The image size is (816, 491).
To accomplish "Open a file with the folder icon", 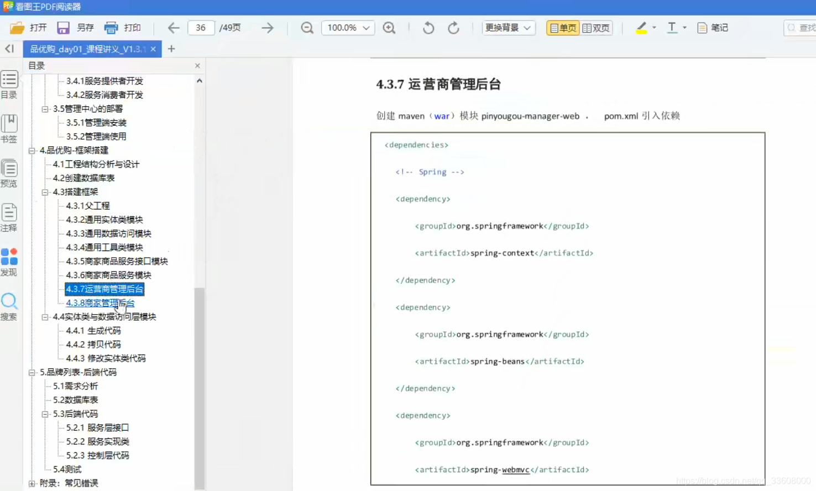I will (x=18, y=28).
